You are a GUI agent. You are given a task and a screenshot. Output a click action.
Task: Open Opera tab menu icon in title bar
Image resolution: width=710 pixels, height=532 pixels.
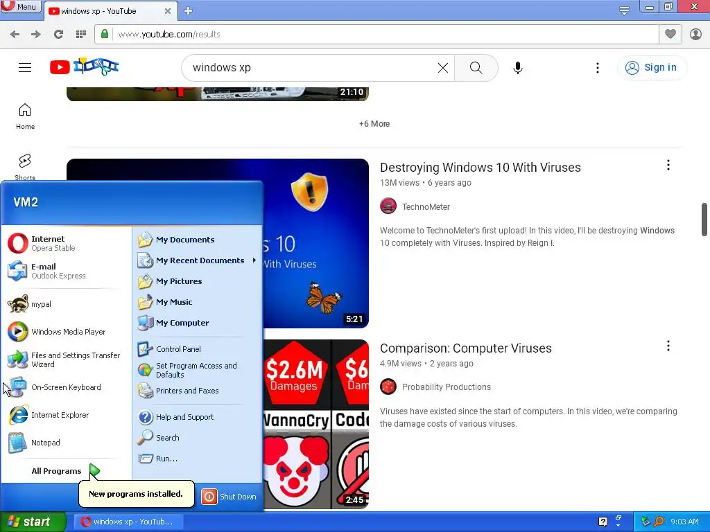(625, 10)
